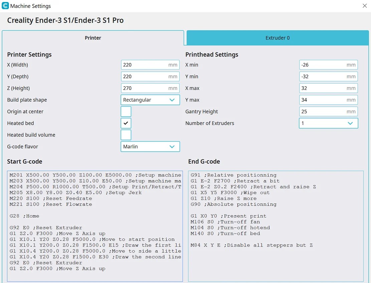Open the G-code flavor dropdown
Image resolution: width=371 pixels, height=283 pixels.
pos(150,147)
